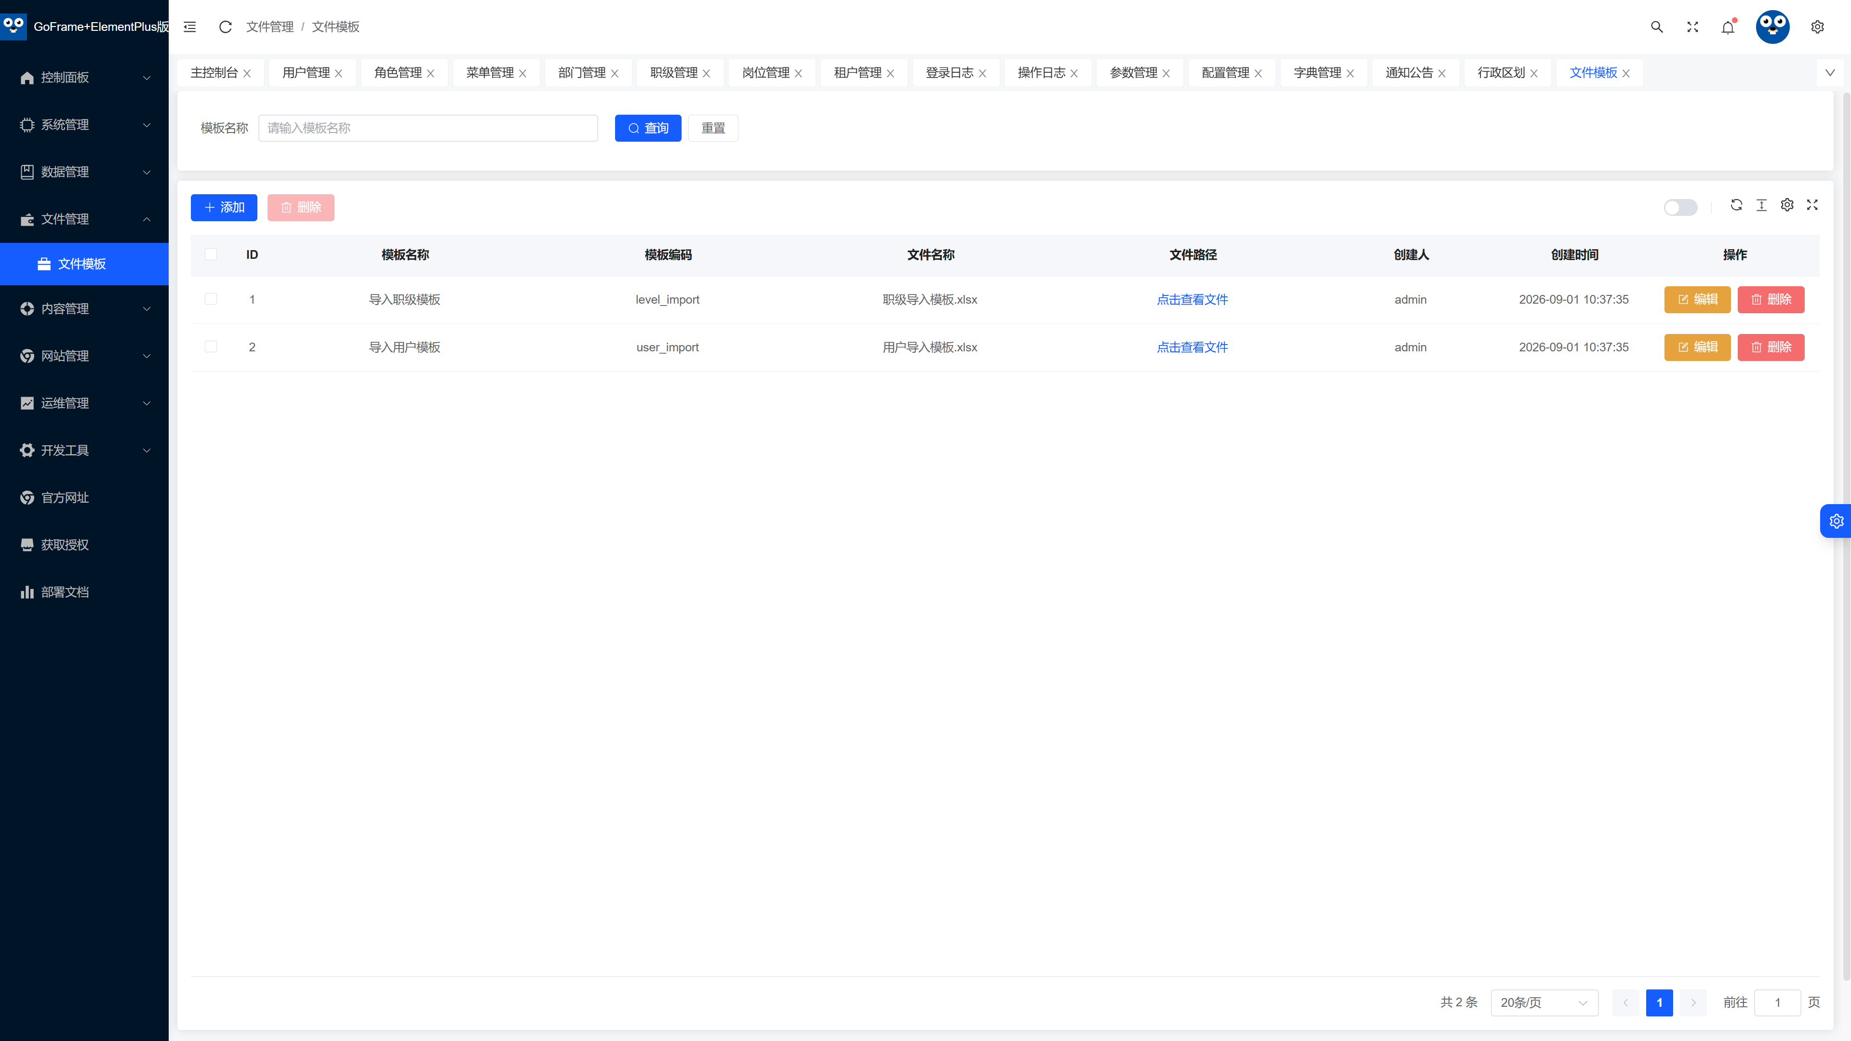Screen dimensions: 1851x1041
Task: Check the select-all checkbox in the table header
Action: click(x=211, y=254)
